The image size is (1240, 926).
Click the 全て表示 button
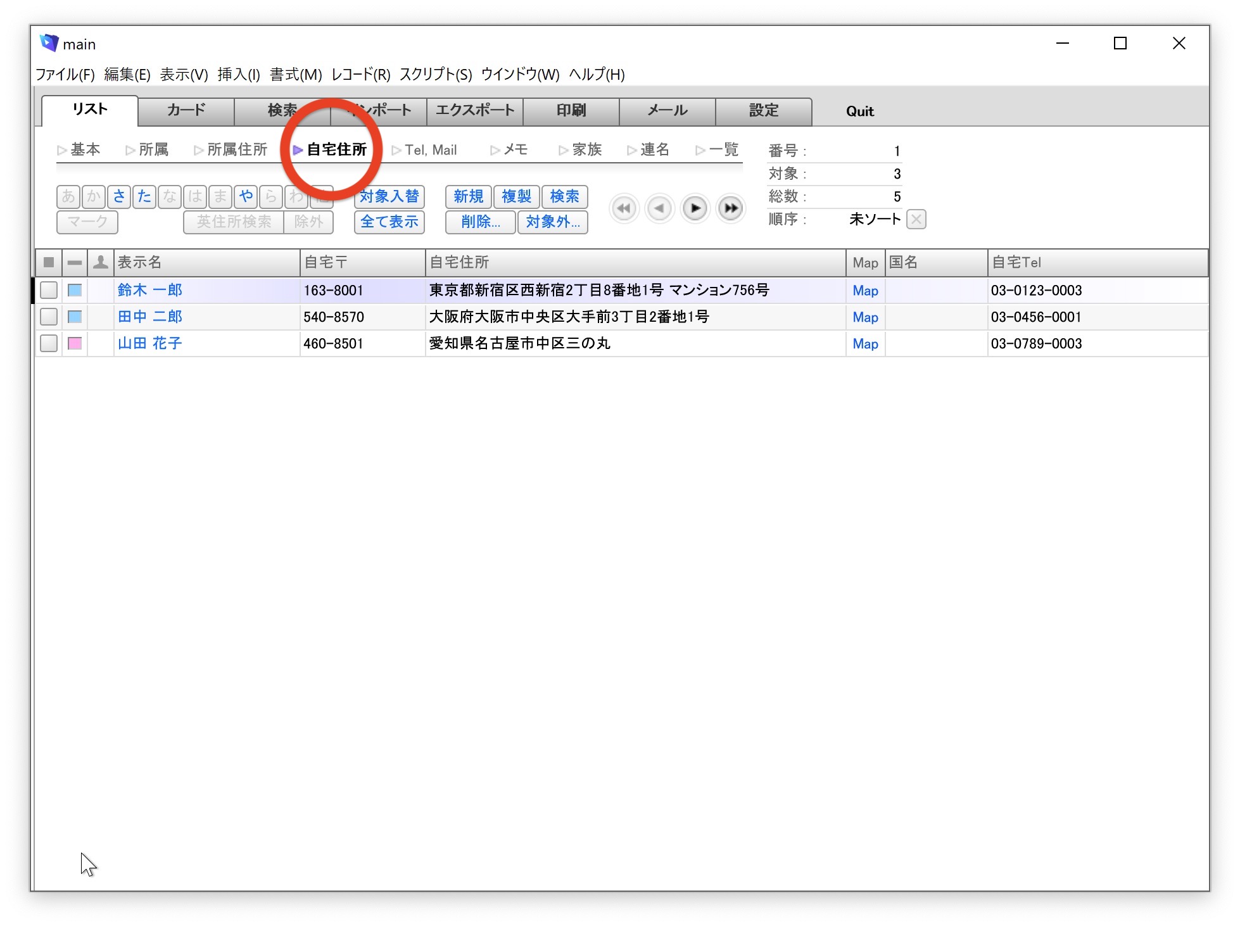tap(389, 222)
